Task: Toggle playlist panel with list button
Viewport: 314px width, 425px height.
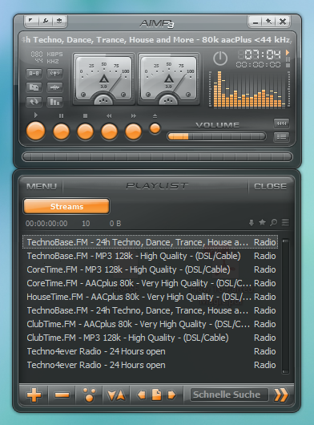Action: pos(281,137)
